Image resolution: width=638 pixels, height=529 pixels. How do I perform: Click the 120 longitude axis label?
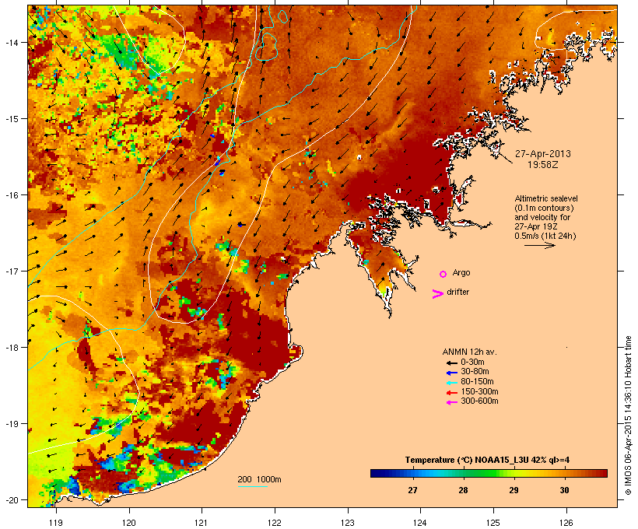[x=129, y=523]
